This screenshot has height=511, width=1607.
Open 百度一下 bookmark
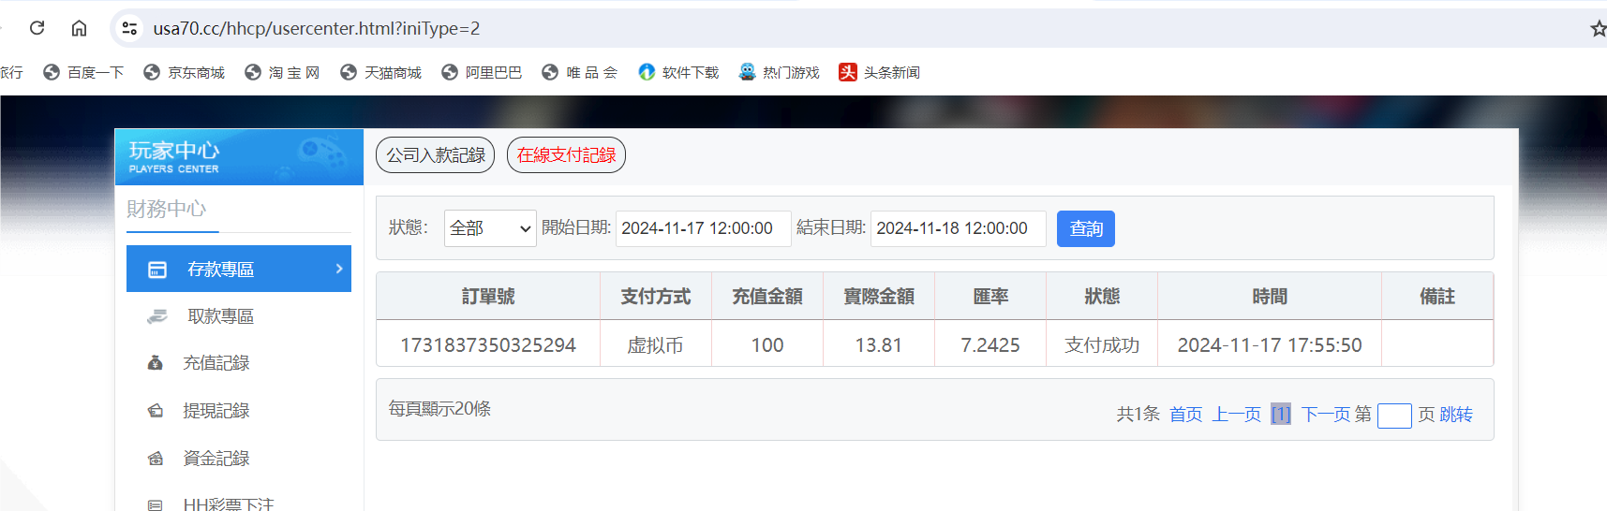tap(83, 72)
